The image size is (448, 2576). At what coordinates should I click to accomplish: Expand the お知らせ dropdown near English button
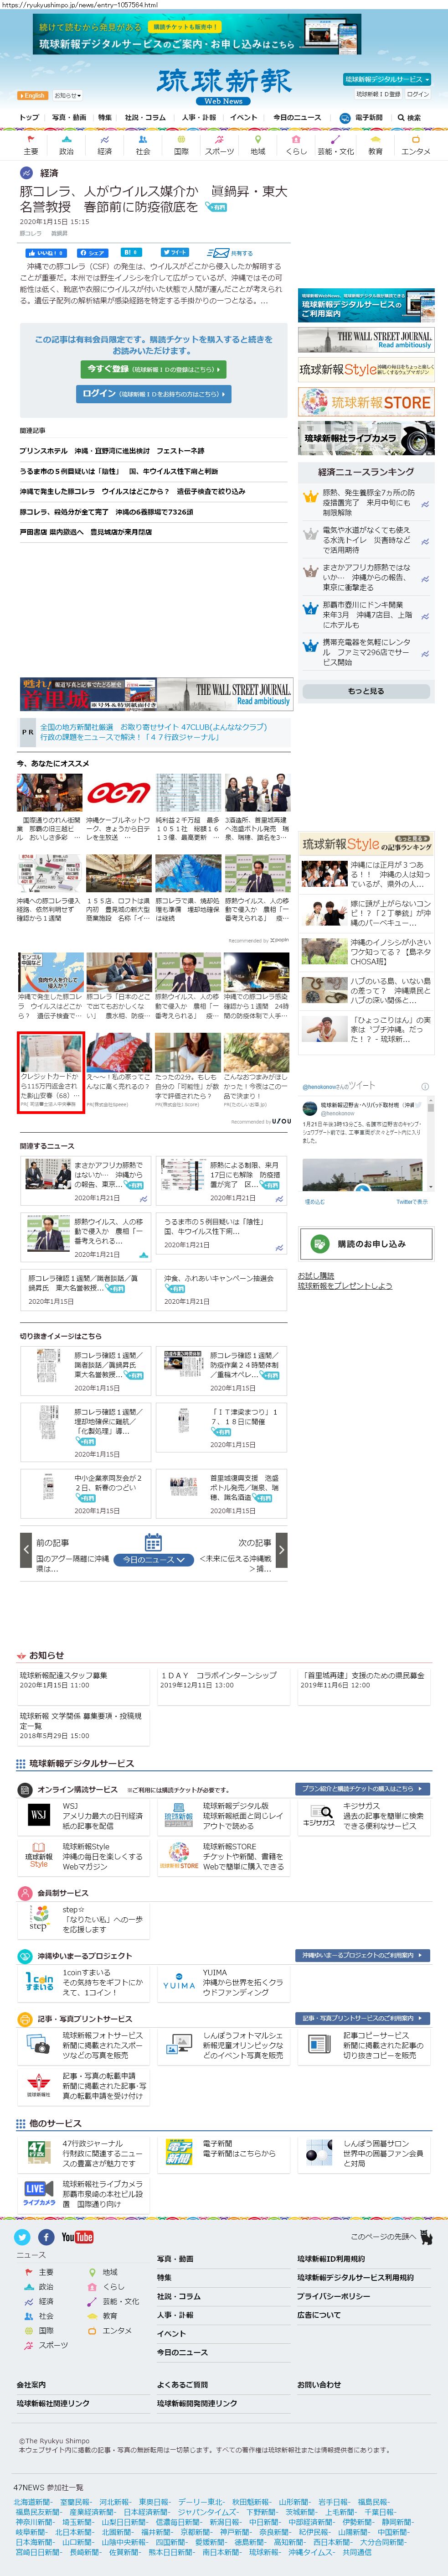[67, 96]
